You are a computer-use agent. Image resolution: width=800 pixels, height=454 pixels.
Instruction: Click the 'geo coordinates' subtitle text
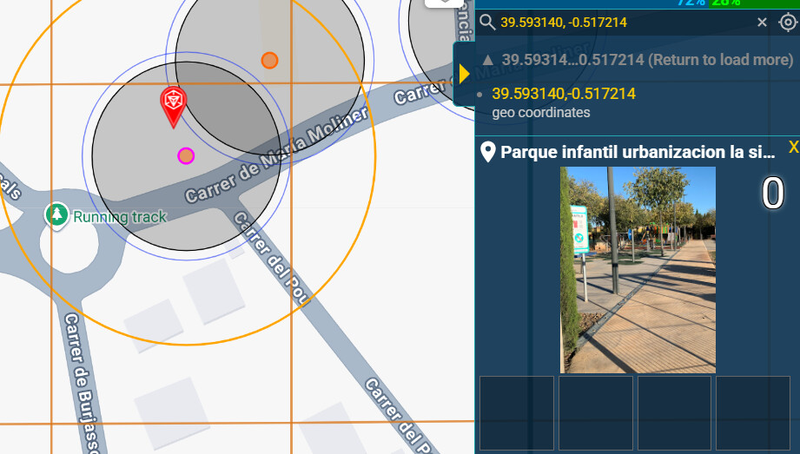click(541, 112)
